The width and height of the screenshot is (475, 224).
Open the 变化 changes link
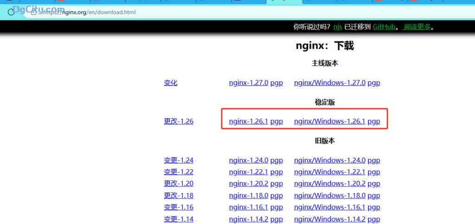171,83
